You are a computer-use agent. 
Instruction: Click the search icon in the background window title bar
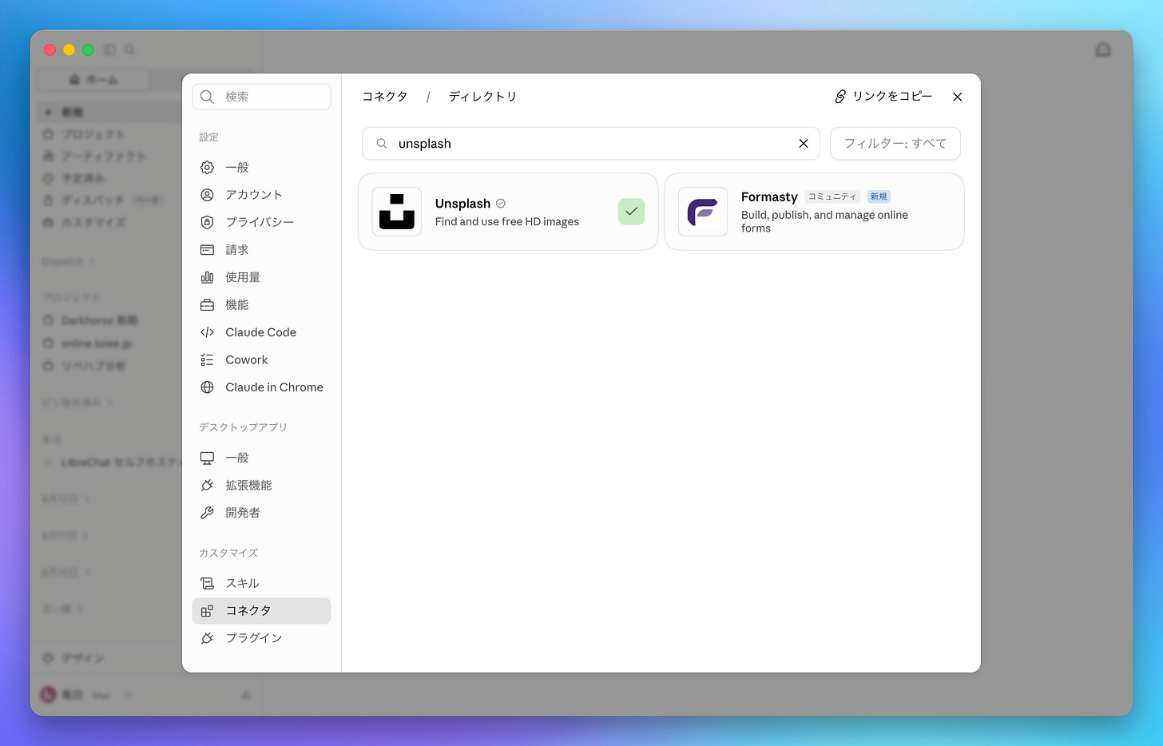[x=130, y=50]
